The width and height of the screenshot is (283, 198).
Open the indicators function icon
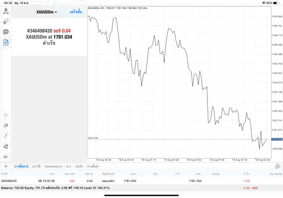point(6,136)
